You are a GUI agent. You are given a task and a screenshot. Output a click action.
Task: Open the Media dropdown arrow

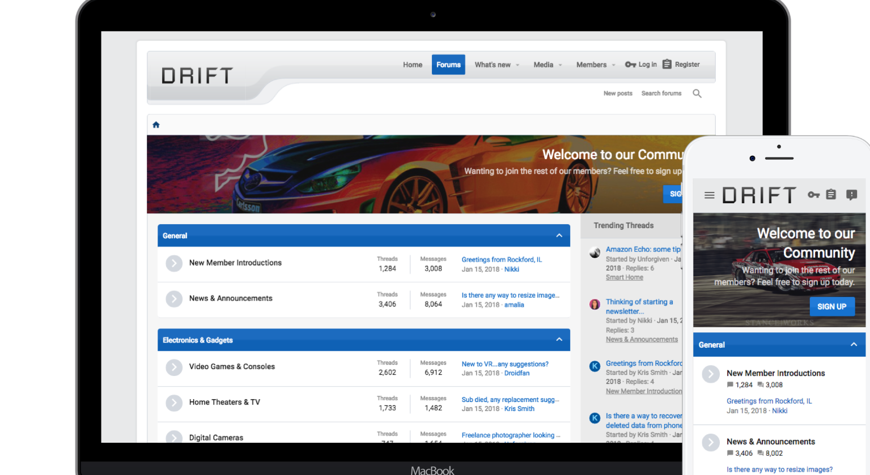pyautogui.click(x=561, y=65)
